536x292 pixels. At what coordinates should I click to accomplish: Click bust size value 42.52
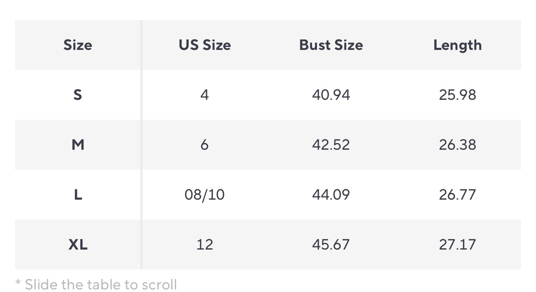331,145
